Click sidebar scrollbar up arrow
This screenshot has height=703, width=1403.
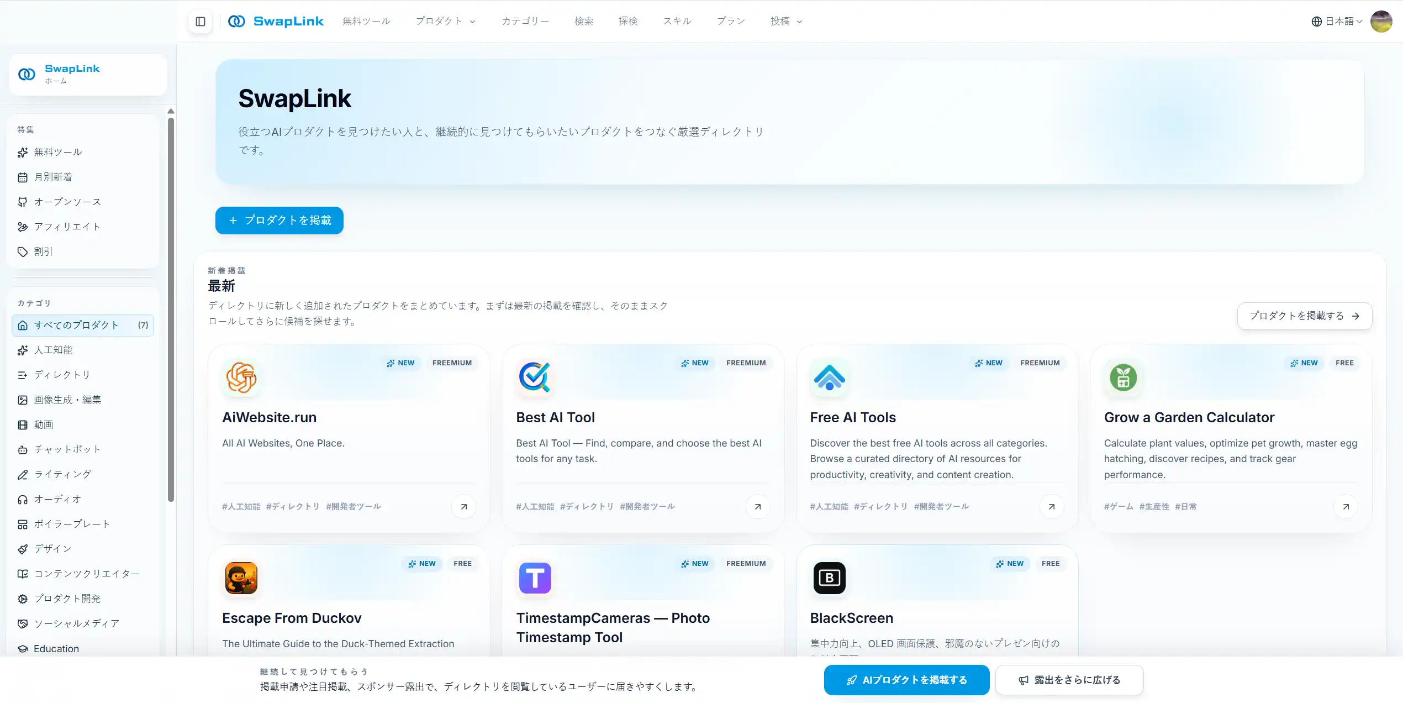(171, 111)
